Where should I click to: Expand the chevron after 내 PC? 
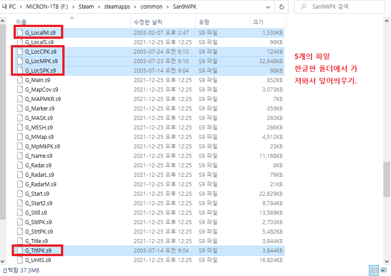pos(21,7)
